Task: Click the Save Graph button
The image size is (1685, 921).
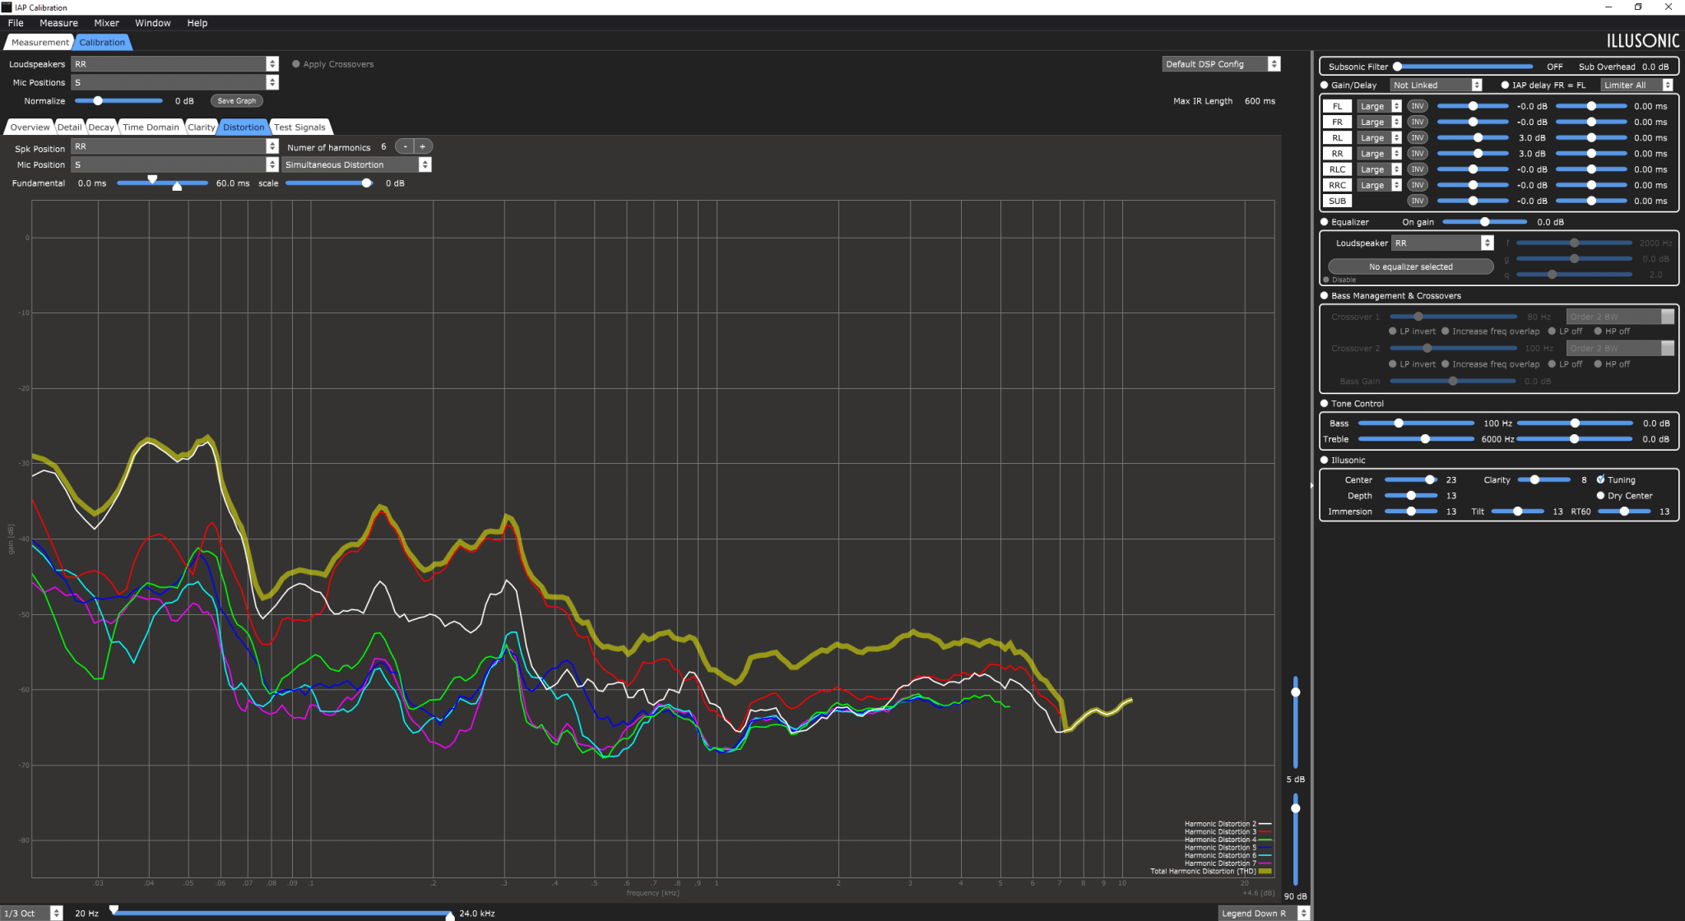Action: tap(237, 101)
